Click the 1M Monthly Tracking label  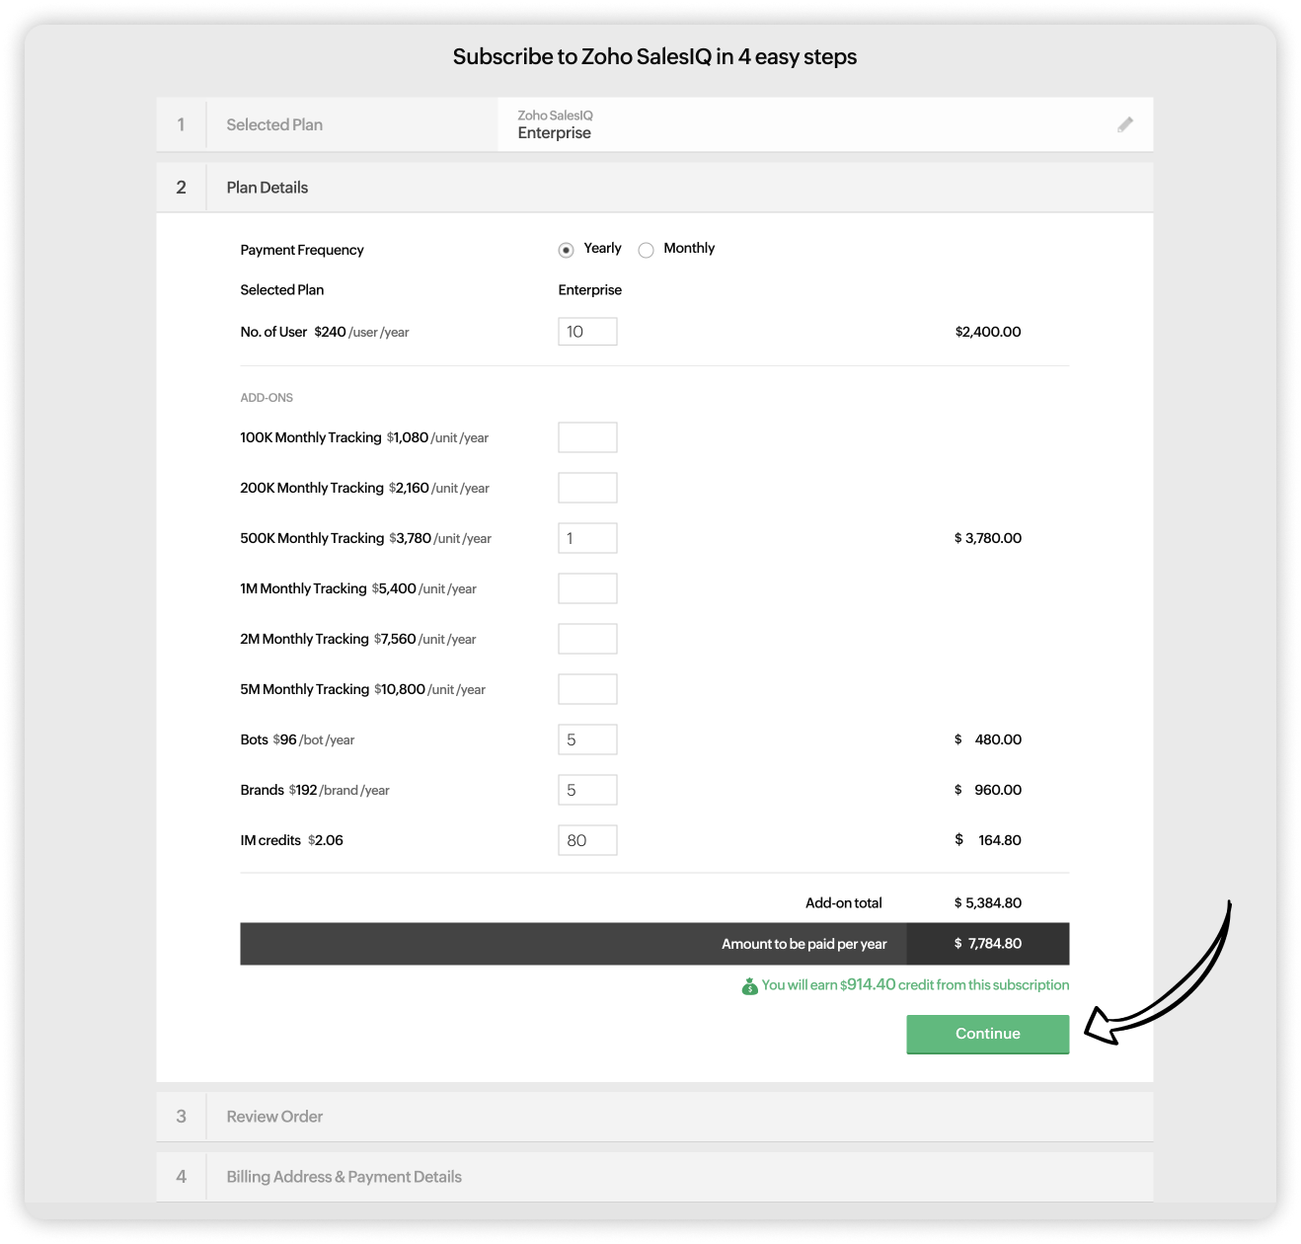[x=358, y=588]
